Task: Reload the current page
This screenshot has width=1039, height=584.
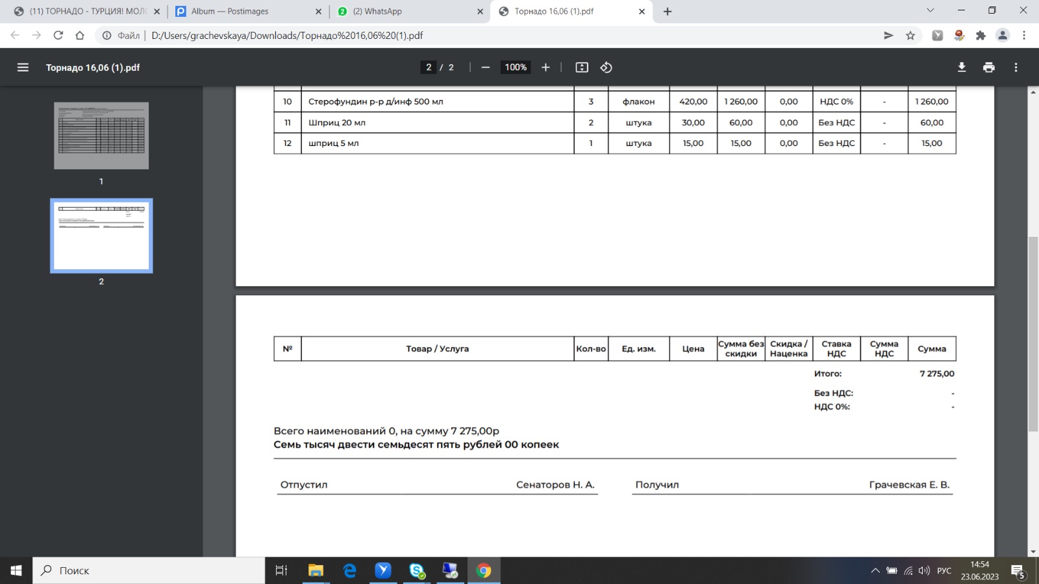Action: (x=58, y=36)
